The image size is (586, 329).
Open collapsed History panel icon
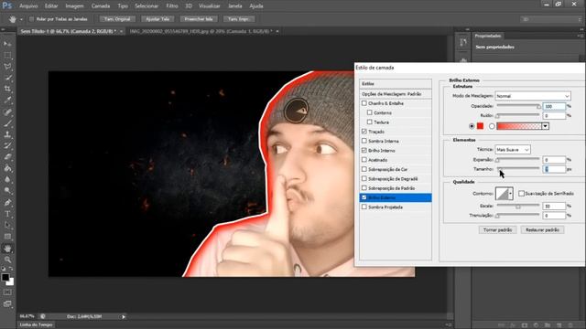pos(463,42)
